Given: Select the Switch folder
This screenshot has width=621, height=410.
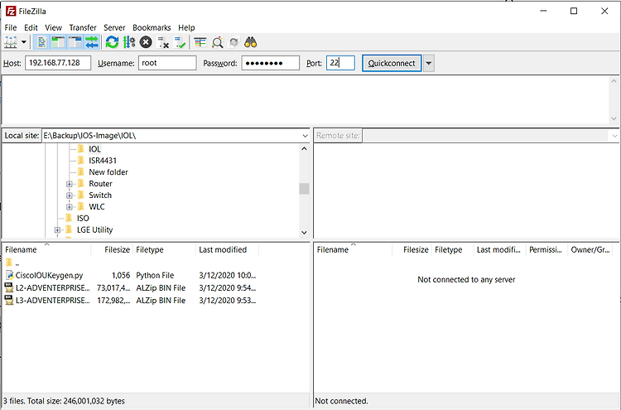Looking at the screenshot, I should 100,195.
